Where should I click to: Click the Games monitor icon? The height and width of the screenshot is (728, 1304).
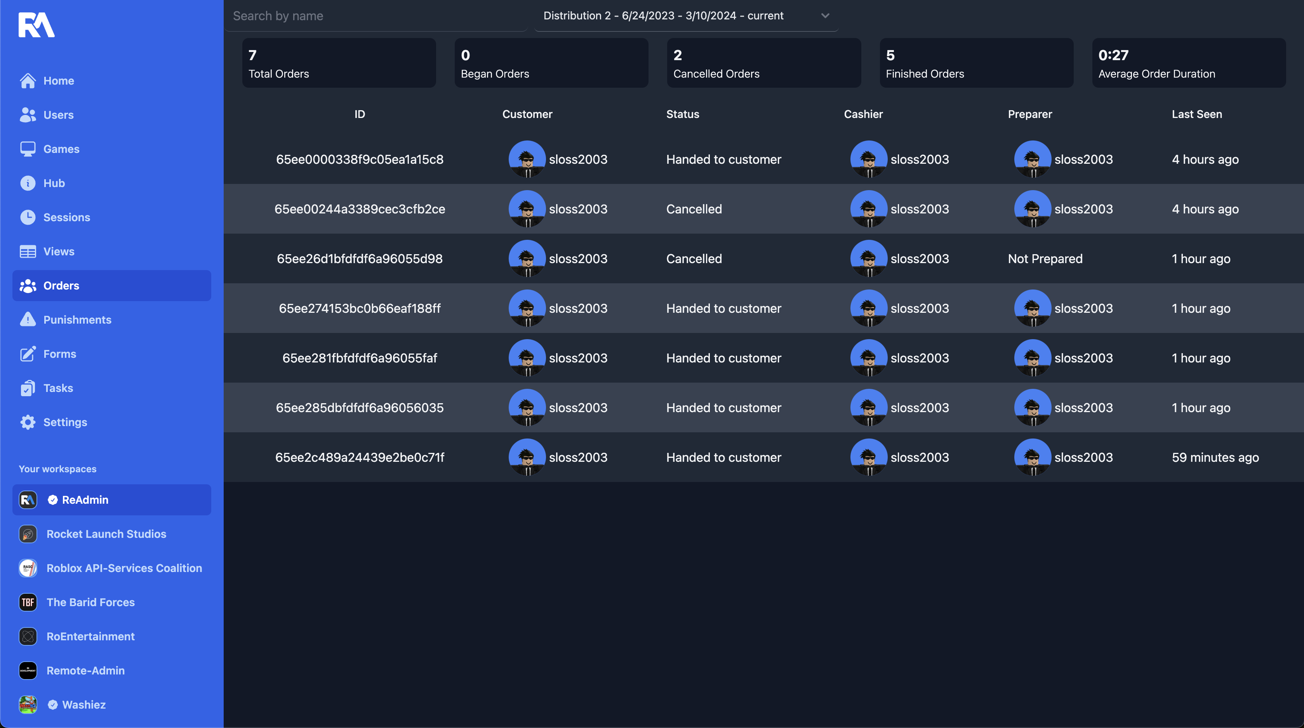(27, 149)
